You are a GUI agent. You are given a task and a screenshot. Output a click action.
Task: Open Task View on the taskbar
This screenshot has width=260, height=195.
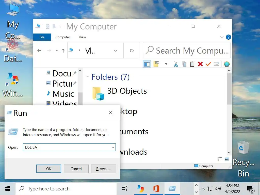124,189
